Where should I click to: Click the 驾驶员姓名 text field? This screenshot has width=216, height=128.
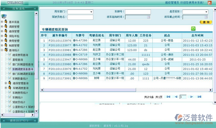80,17
